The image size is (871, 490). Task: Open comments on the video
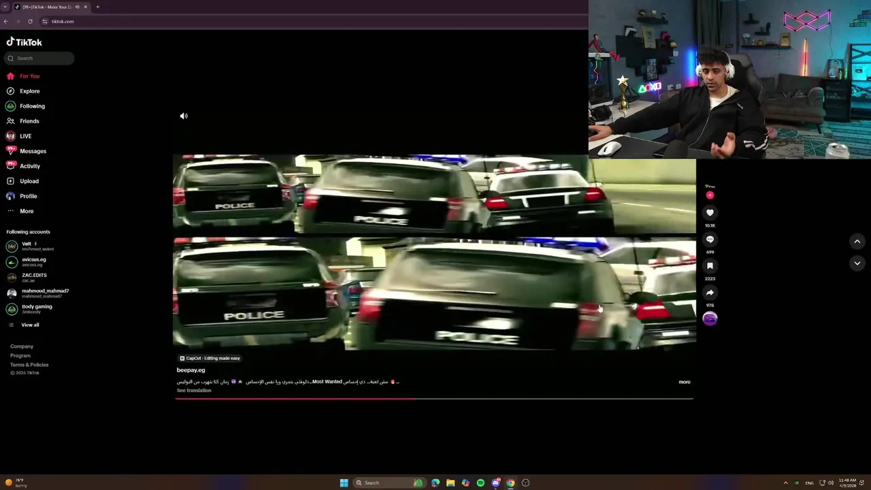tap(710, 240)
